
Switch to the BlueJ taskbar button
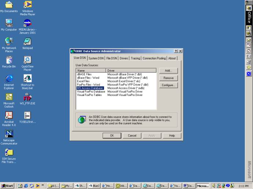(94, 186)
